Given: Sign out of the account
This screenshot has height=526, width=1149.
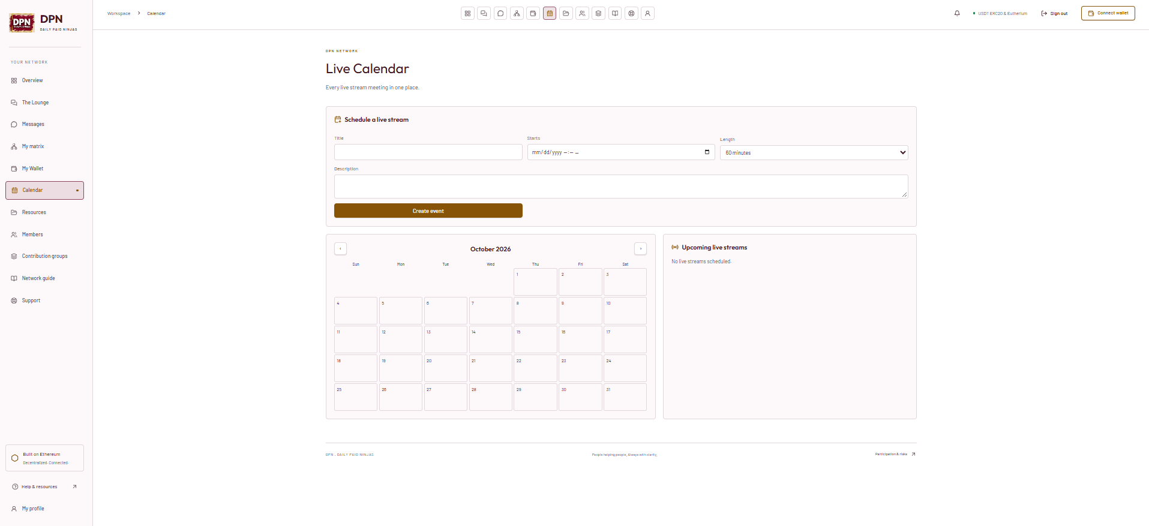Looking at the screenshot, I should click(1054, 13).
